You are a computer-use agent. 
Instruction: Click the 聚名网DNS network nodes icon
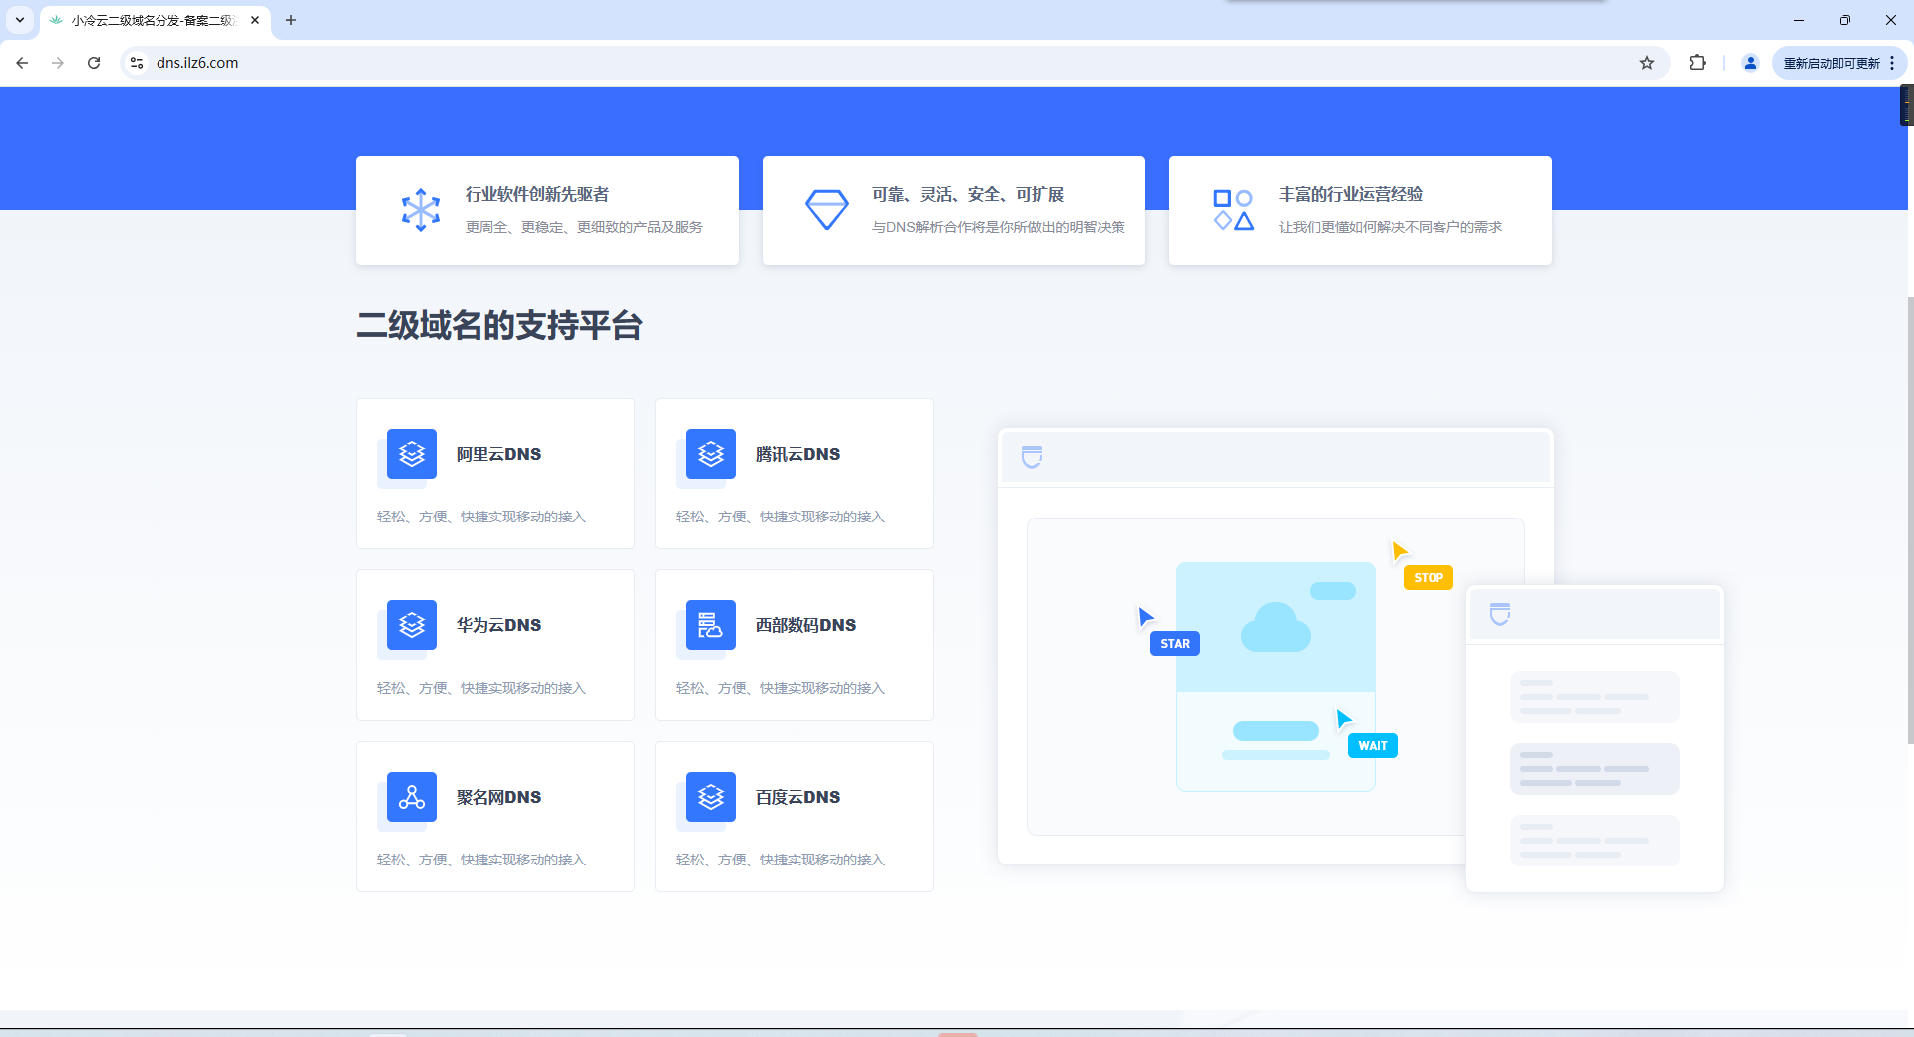point(412,797)
